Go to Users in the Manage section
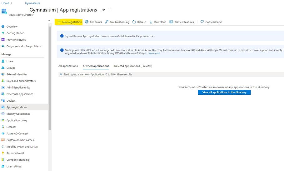 coord(10,61)
